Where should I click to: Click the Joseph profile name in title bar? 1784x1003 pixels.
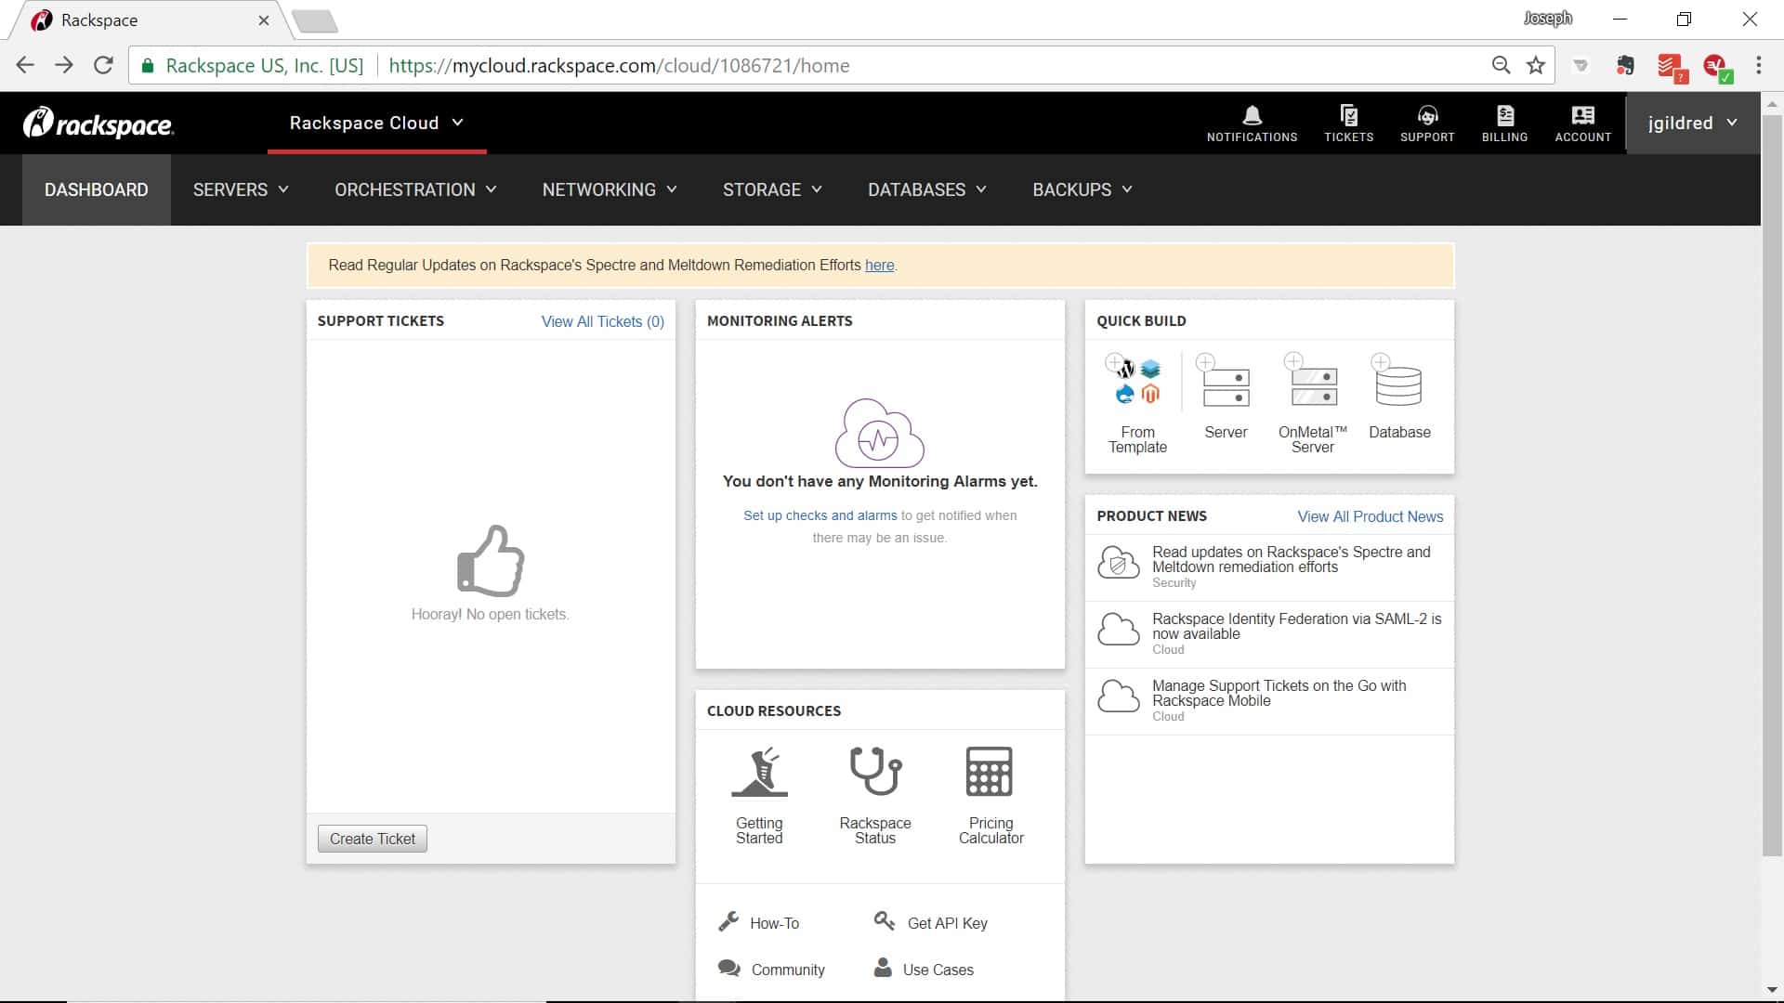[1547, 19]
